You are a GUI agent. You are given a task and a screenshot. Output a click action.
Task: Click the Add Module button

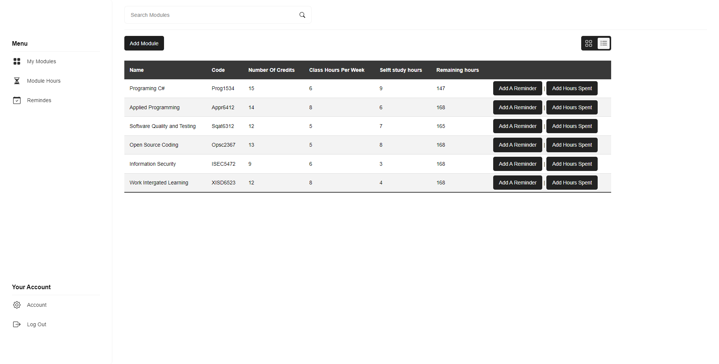click(x=144, y=43)
